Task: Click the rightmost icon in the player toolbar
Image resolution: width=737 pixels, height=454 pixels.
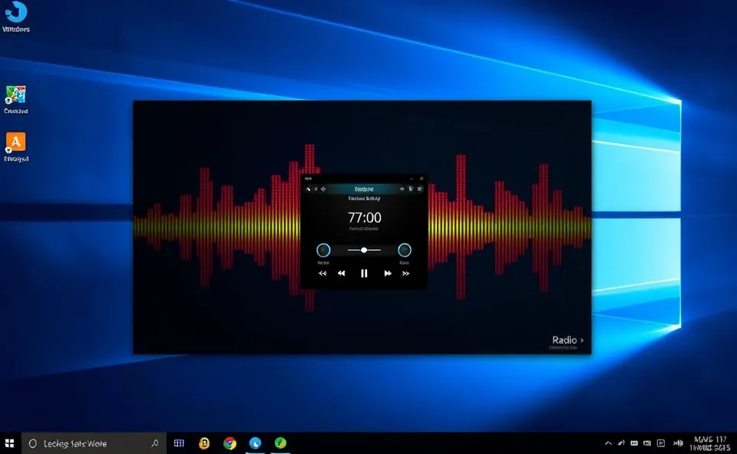Action: click(420, 189)
